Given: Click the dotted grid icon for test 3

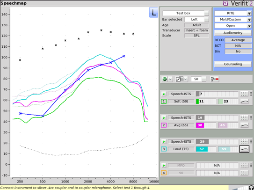Looking at the screenshot, I should (244, 141).
